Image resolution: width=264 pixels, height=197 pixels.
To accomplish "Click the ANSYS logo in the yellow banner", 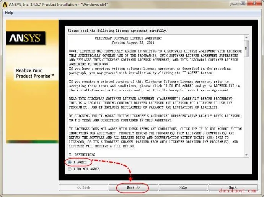I will tap(26, 38).
